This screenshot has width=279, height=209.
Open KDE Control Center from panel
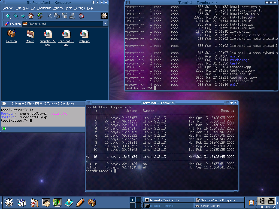[57, 202]
